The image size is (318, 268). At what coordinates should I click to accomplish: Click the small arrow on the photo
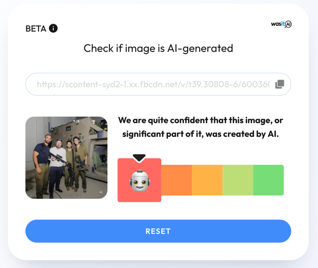coord(100,192)
